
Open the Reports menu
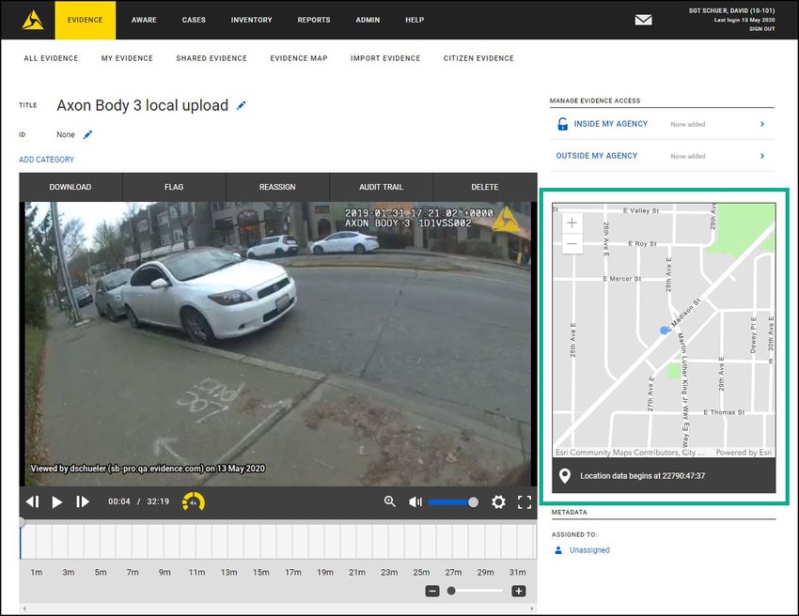[x=314, y=20]
